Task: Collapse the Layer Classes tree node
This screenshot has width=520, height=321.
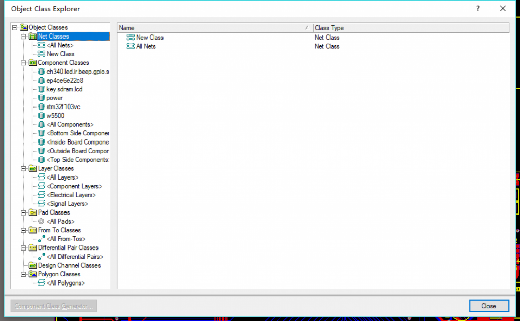Action: (23, 168)
